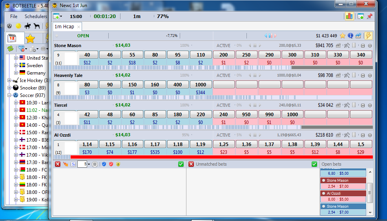Viewport: 387px width, 221px height.
Task: Click Tiercel tools icon
Action: click(x=347, y=105)
